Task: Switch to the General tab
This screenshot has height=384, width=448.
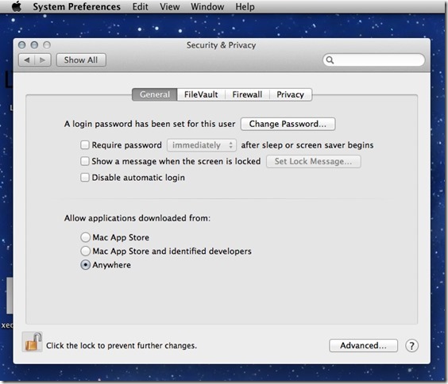Action: point(155,94)
